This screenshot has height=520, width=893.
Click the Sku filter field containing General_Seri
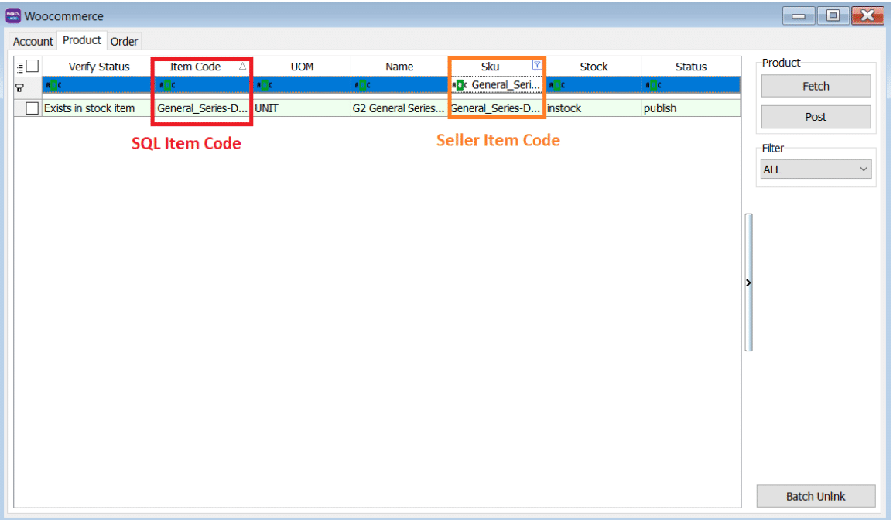pyautogui.click(x=505, y=85)
